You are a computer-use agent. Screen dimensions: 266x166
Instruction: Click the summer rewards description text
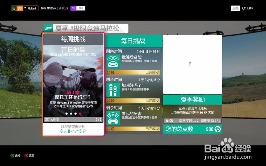pyautogui.click(x=193, y=110)
